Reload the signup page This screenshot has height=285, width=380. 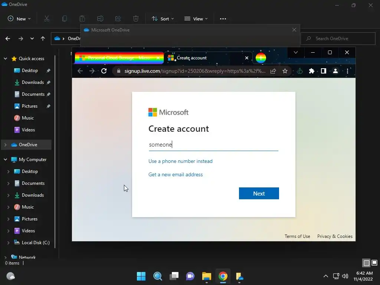click(x=104, y=71)
